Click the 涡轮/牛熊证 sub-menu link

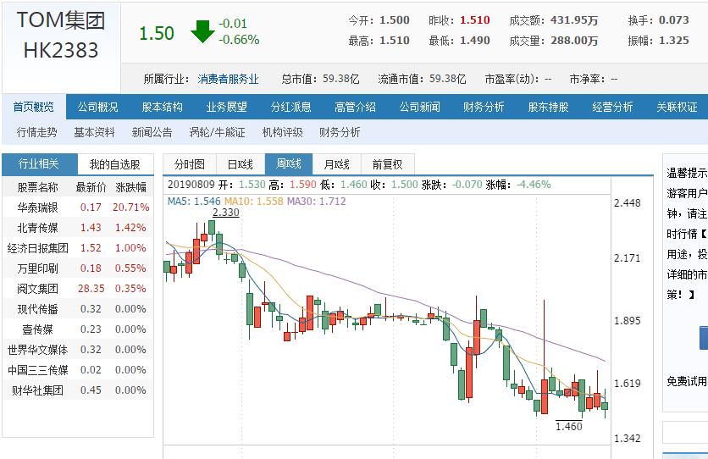point(217,132)
